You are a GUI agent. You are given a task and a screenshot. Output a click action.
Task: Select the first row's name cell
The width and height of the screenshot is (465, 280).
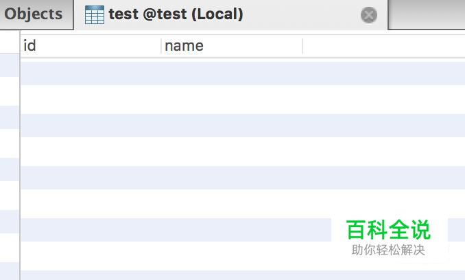coord(232,73)
